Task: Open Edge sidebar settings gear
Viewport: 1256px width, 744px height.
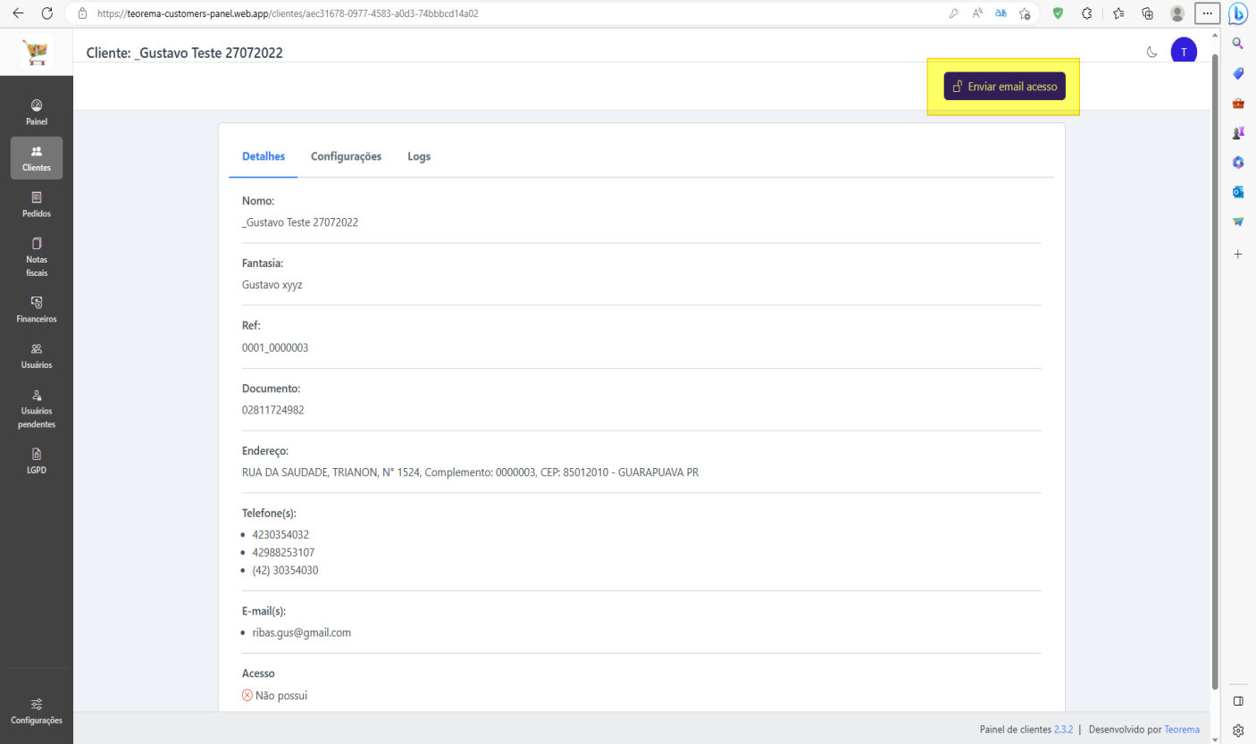Action: tap(1238, 730)
